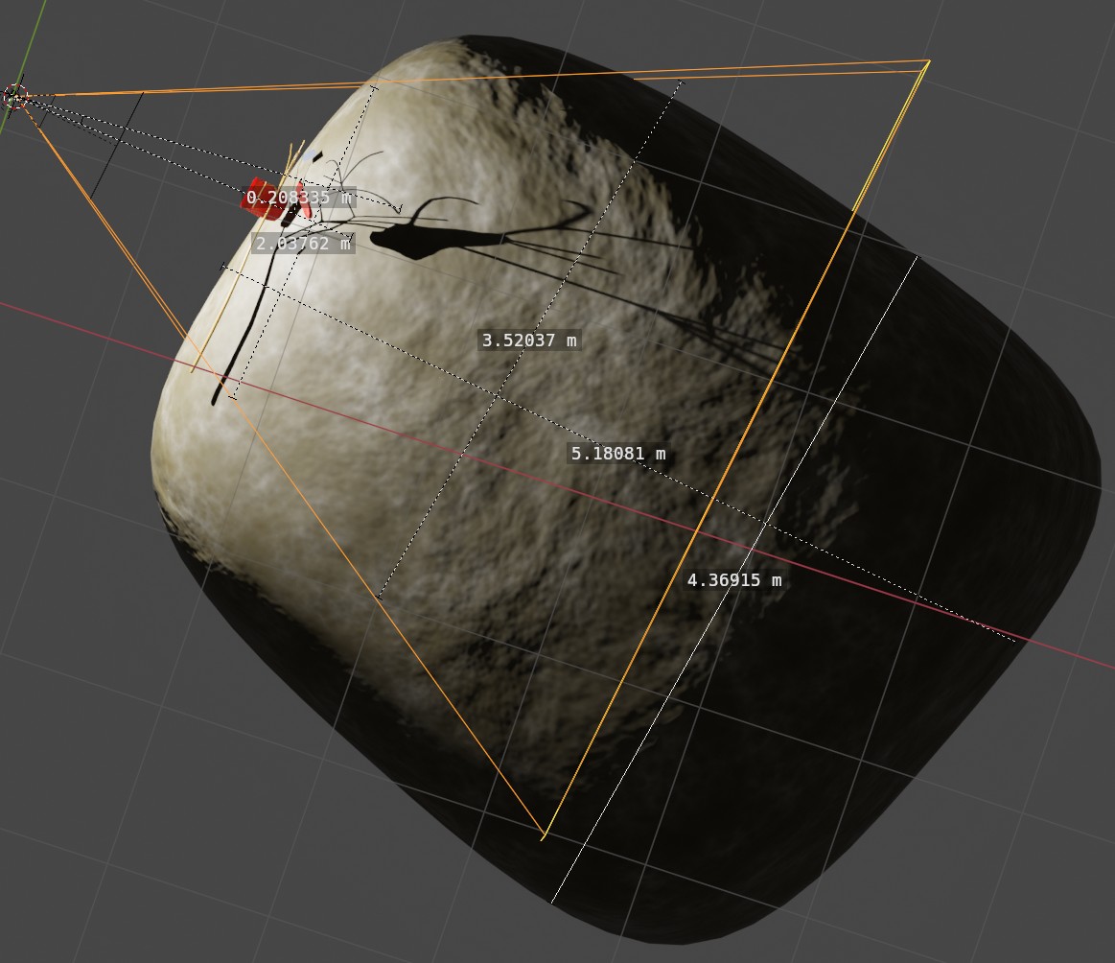Click the 0.208335 m measurement label
Screen dimensions: 1115x963
298,197
